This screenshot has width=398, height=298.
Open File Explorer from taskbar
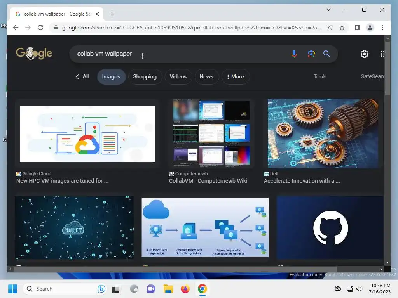point(168,289)
